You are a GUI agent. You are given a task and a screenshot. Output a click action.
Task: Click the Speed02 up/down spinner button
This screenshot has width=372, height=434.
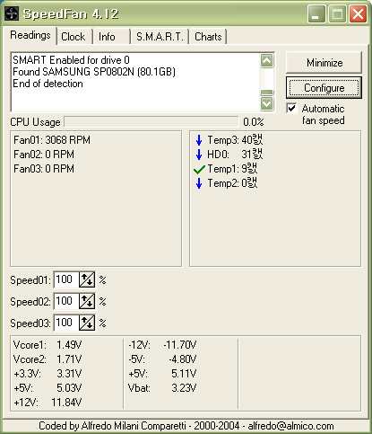pyautogui.click(x=87, y=301)
